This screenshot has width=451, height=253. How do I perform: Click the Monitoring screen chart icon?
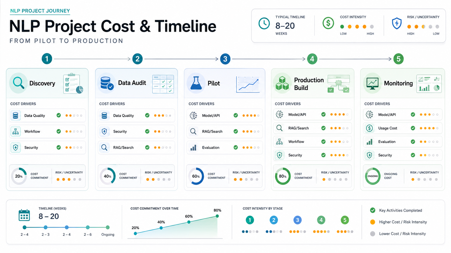click(372, 83)
